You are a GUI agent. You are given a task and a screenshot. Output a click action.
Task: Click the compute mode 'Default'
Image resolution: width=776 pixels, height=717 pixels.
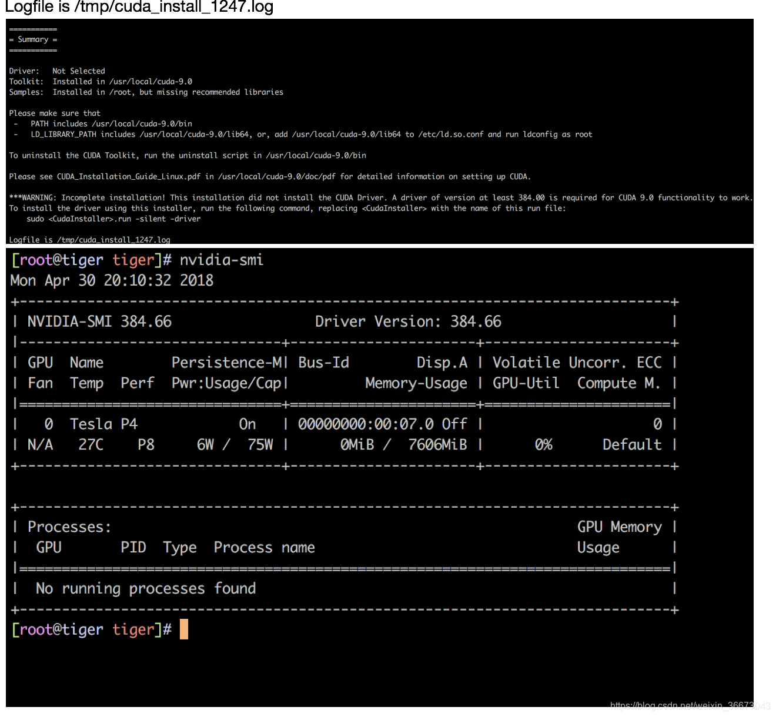coord(632,445)
